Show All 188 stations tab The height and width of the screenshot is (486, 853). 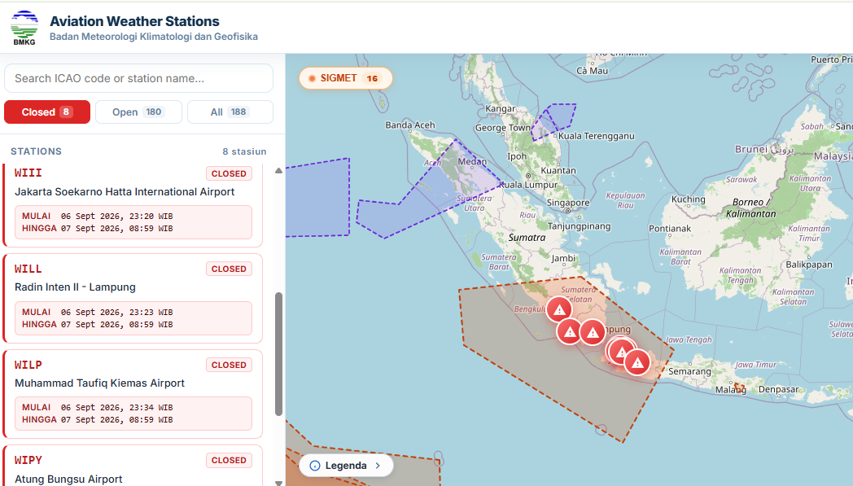tap(230, 112)
